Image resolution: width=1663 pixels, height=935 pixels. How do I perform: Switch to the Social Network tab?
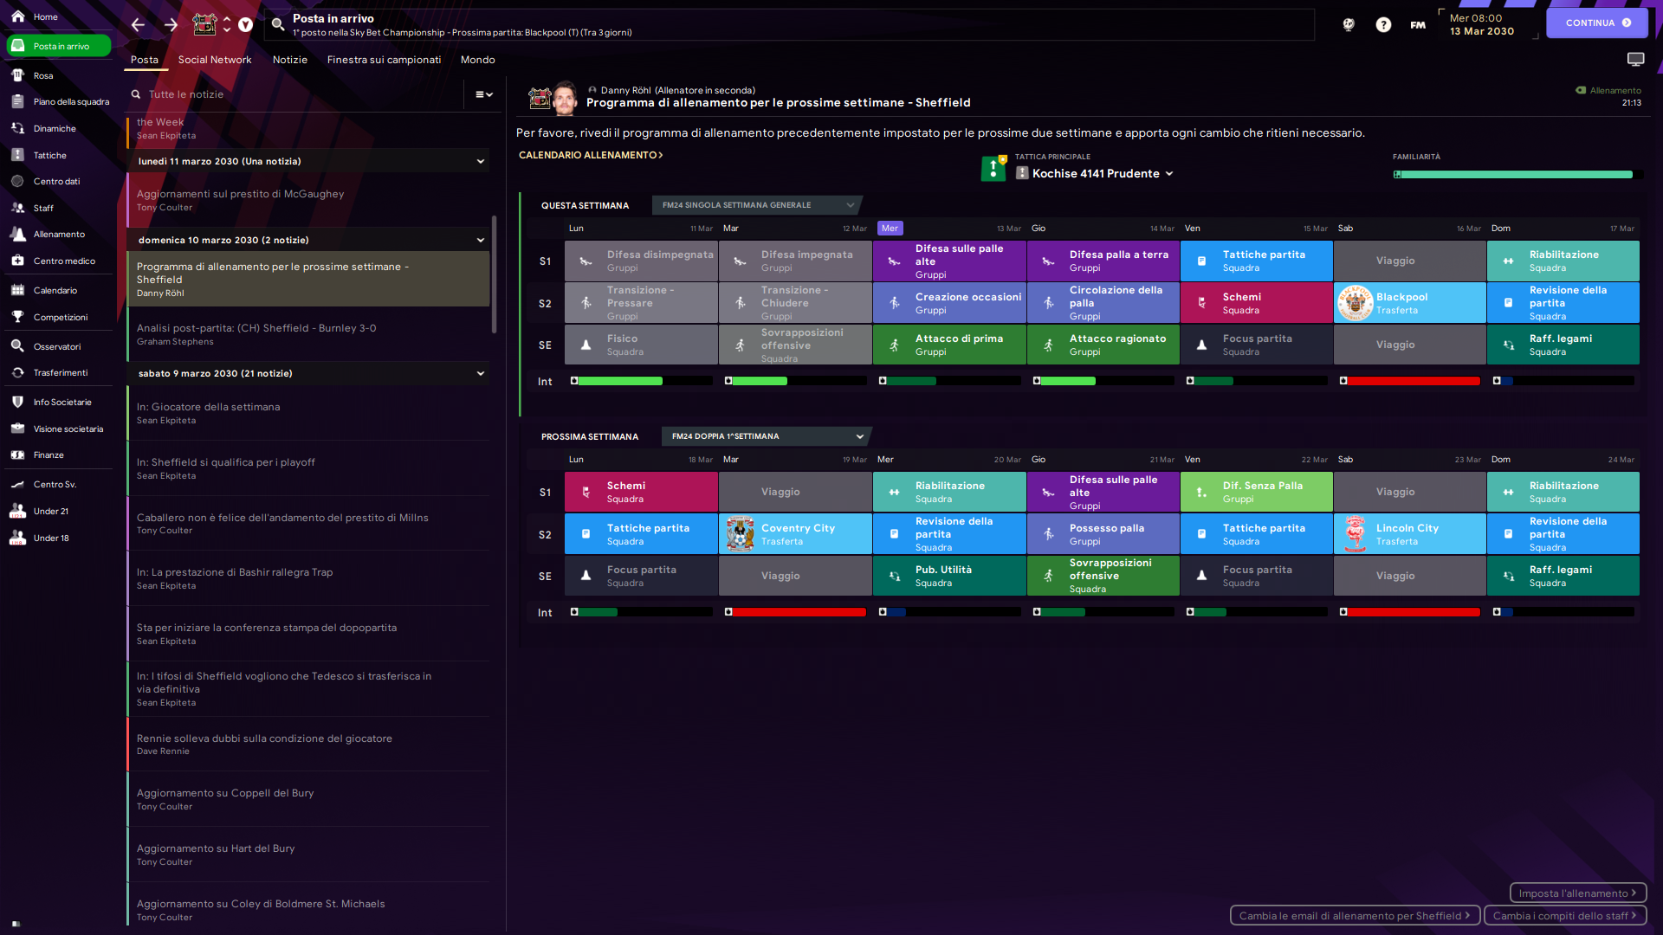(x=215, y=60)
